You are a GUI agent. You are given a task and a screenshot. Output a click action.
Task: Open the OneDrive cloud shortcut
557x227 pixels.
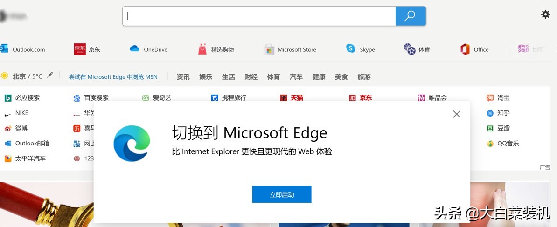[x=135, y=49]
